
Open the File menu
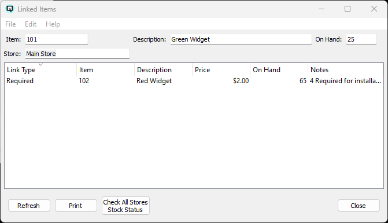(10, 24)
